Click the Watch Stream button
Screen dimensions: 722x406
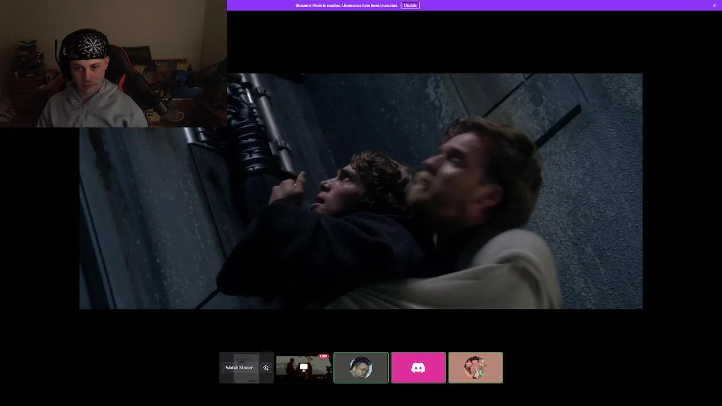[x=240, y=368]
